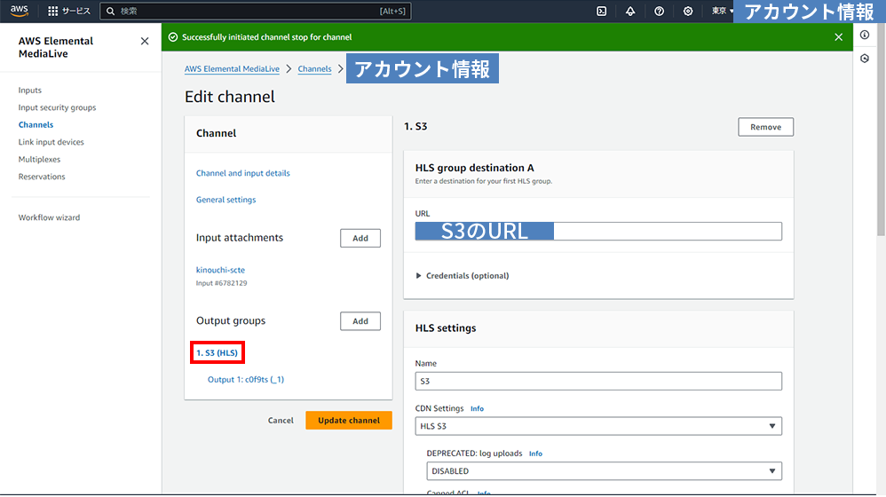886x497 pixels.
Task: Click inside the top search field
Action: 256,11
